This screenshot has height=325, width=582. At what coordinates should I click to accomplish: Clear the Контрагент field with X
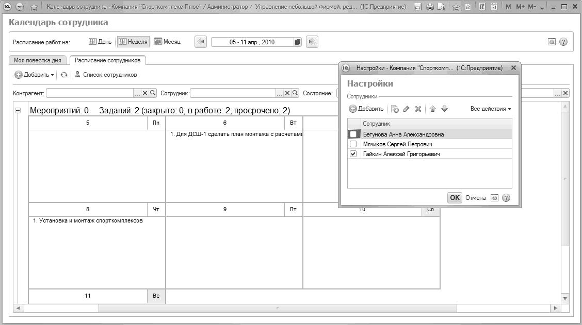[x=145, y=93]
